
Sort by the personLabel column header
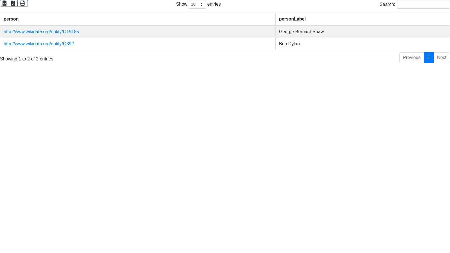292,19
